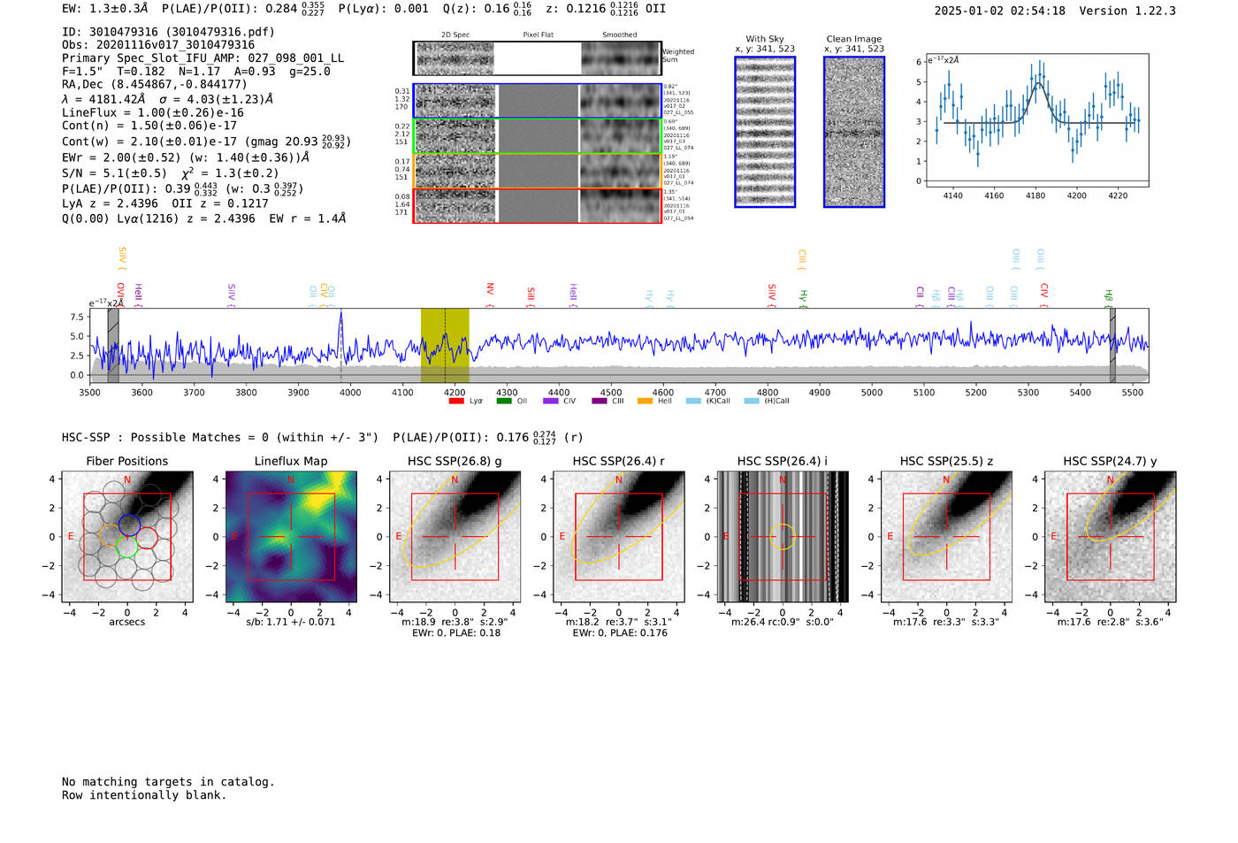Click the orange-bordered 2D fiber spectrum row
The height and width of the screenshot is (843, 1238).
click(x=537, y=171)
